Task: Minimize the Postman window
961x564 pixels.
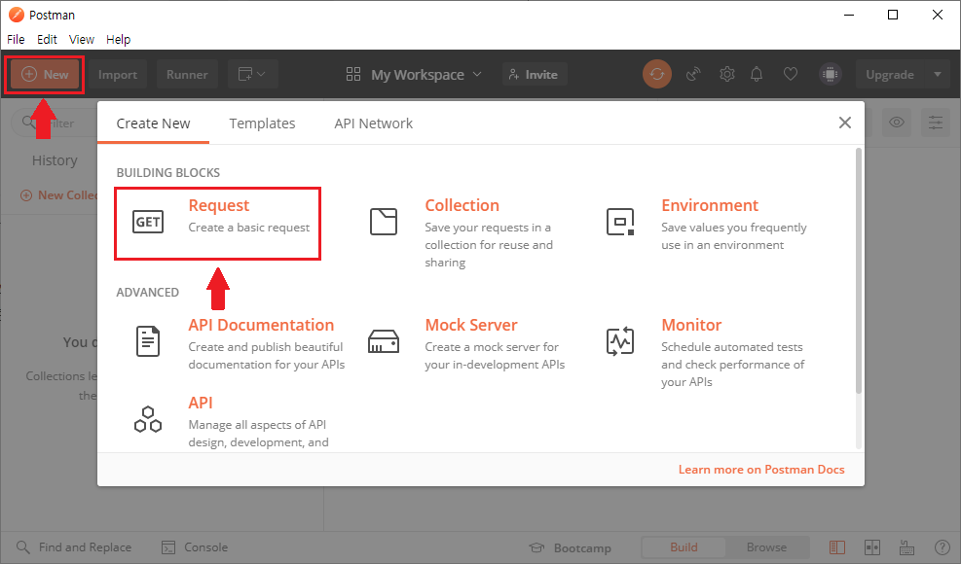Action: pos(849,15)
